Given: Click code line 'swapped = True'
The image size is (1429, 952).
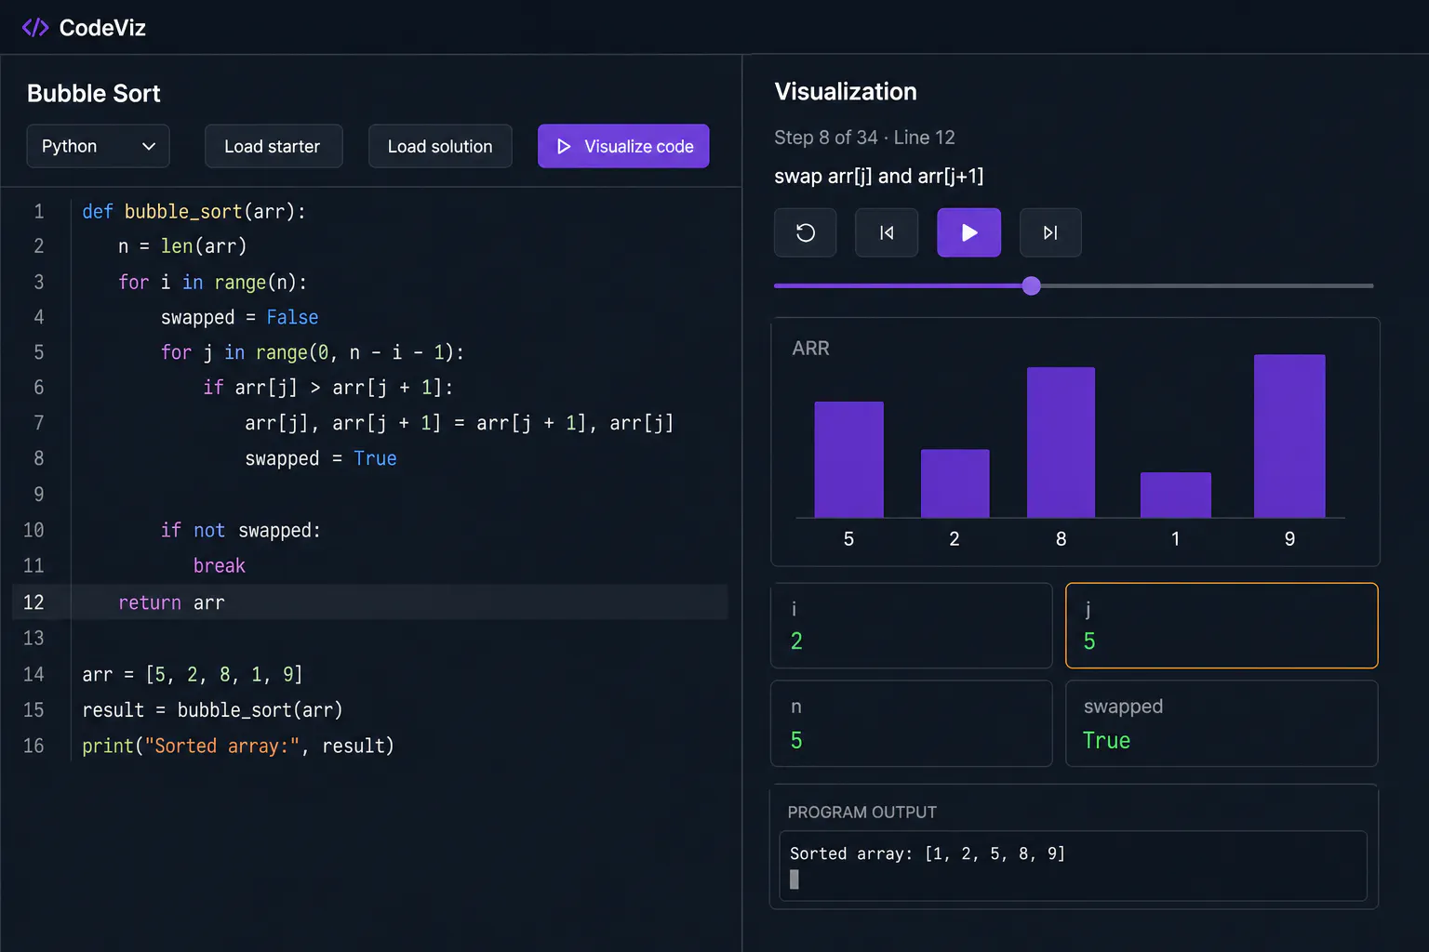Looking at the screenshot, I should pyautogui.click(x=321, y=458).
